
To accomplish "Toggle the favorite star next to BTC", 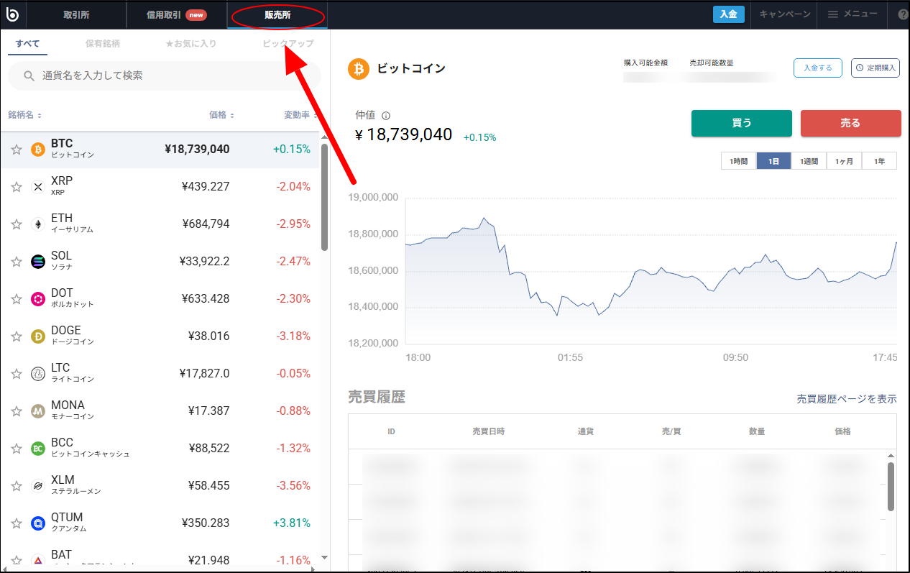I will point(16,149).
